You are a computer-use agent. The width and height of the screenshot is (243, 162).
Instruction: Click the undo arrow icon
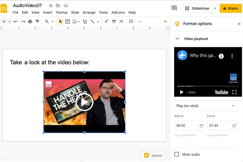tap(16, 22)
